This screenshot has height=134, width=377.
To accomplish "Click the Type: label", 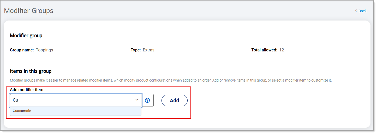I will pos(136,50).
